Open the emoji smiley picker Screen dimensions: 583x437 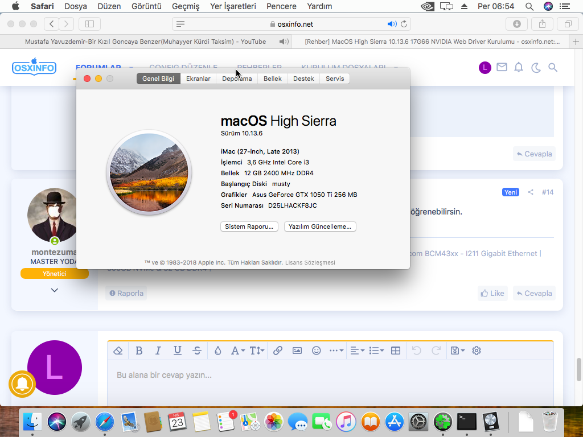[317, 351]
